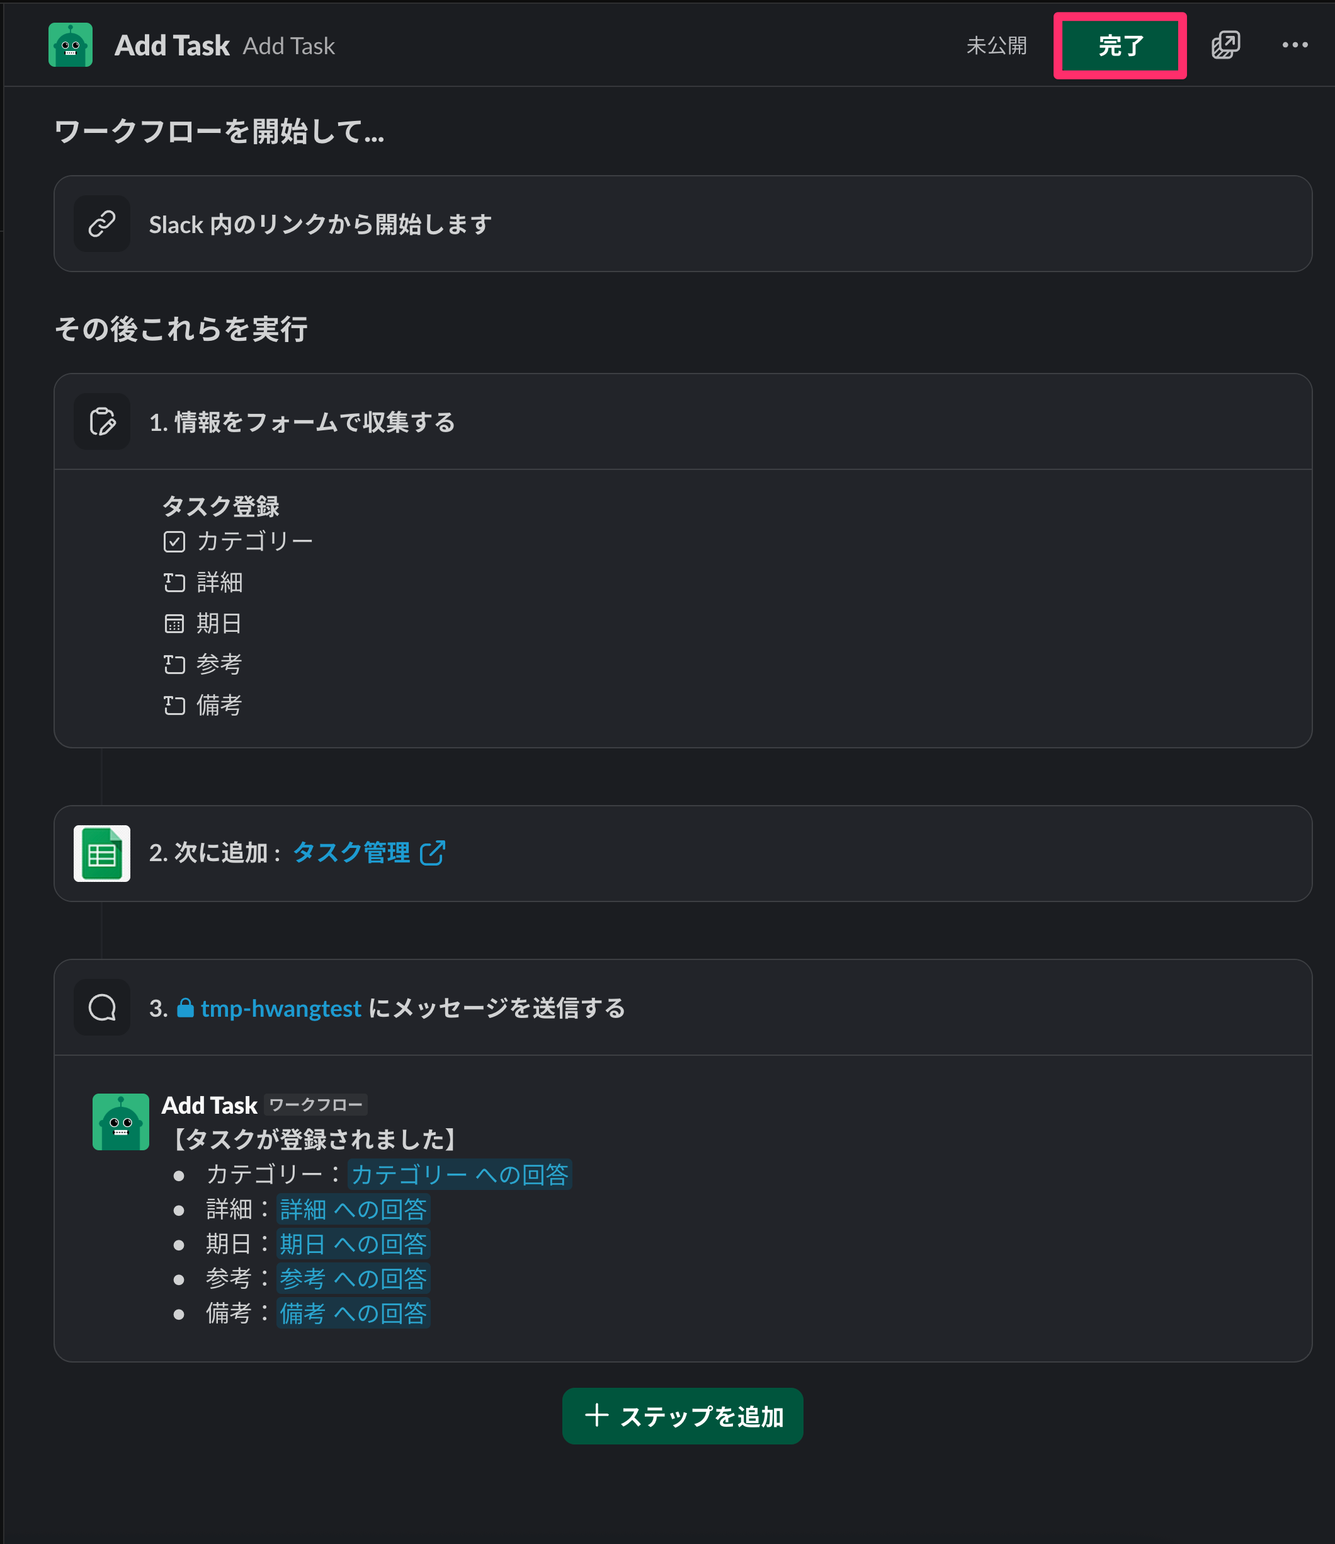1335x1544 pixels.
Task: Open the tmp-hwangtest channel link
Action: click(x=280, y=1007)
